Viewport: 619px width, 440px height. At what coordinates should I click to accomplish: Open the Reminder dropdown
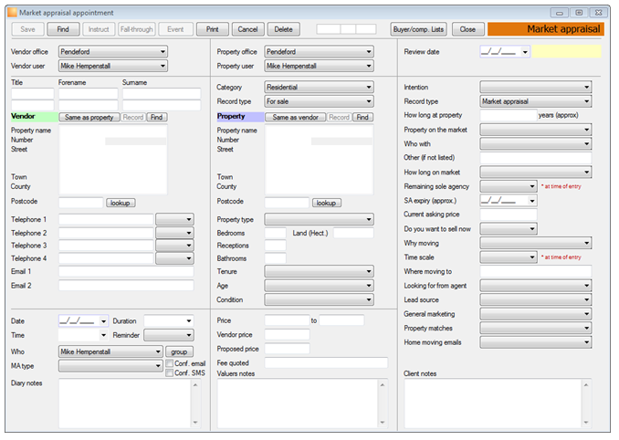[169, 335]
